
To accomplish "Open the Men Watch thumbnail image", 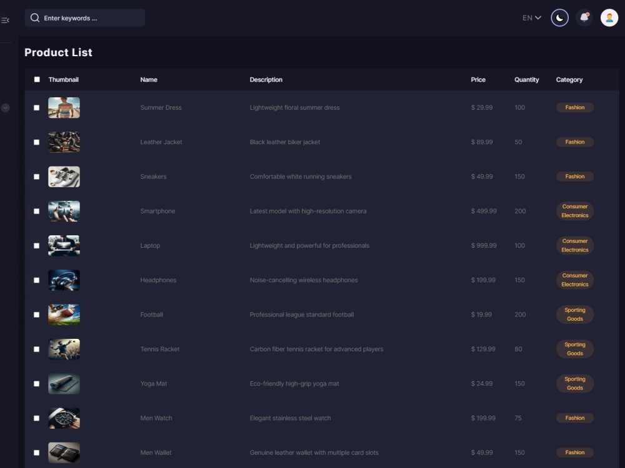I will click(64, 418).
